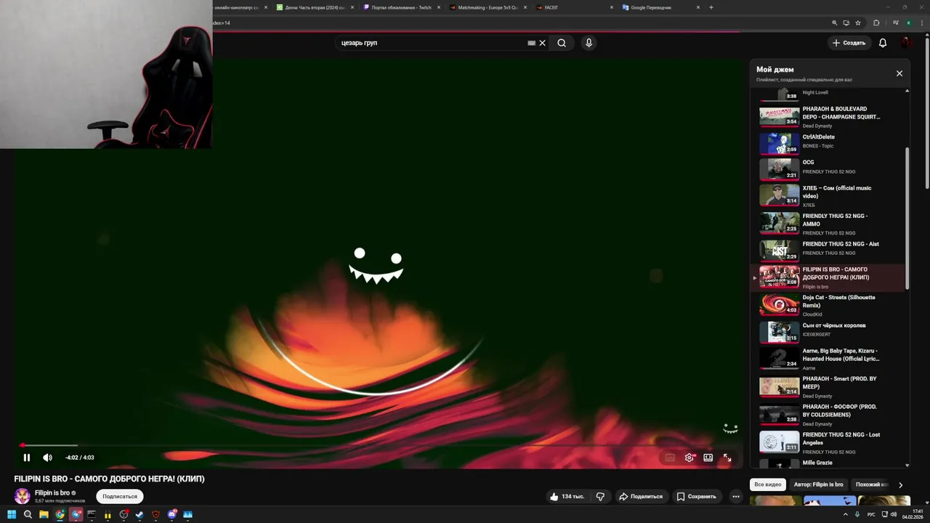
Task: Open the browser zoom magnifier icon
Action: pos(835,23)
